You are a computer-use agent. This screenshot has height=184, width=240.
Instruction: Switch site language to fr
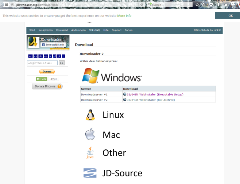click(x=50, y=56)
